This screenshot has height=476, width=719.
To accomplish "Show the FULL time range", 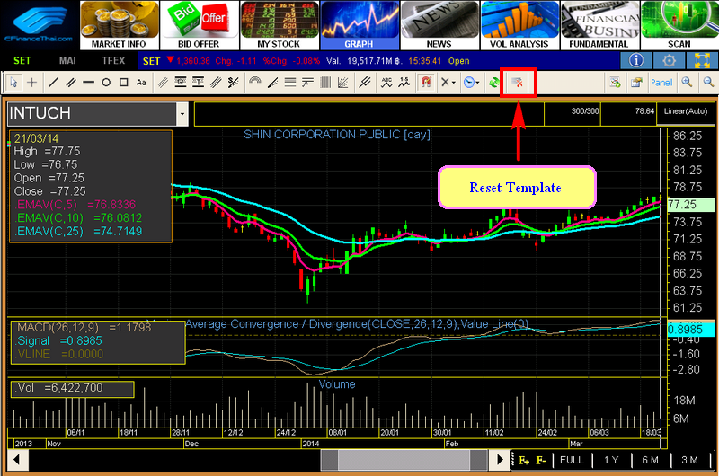I will tap(572, 460).
